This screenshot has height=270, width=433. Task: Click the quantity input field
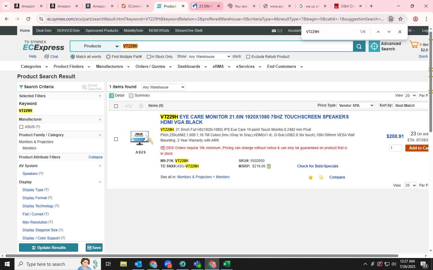395,148
